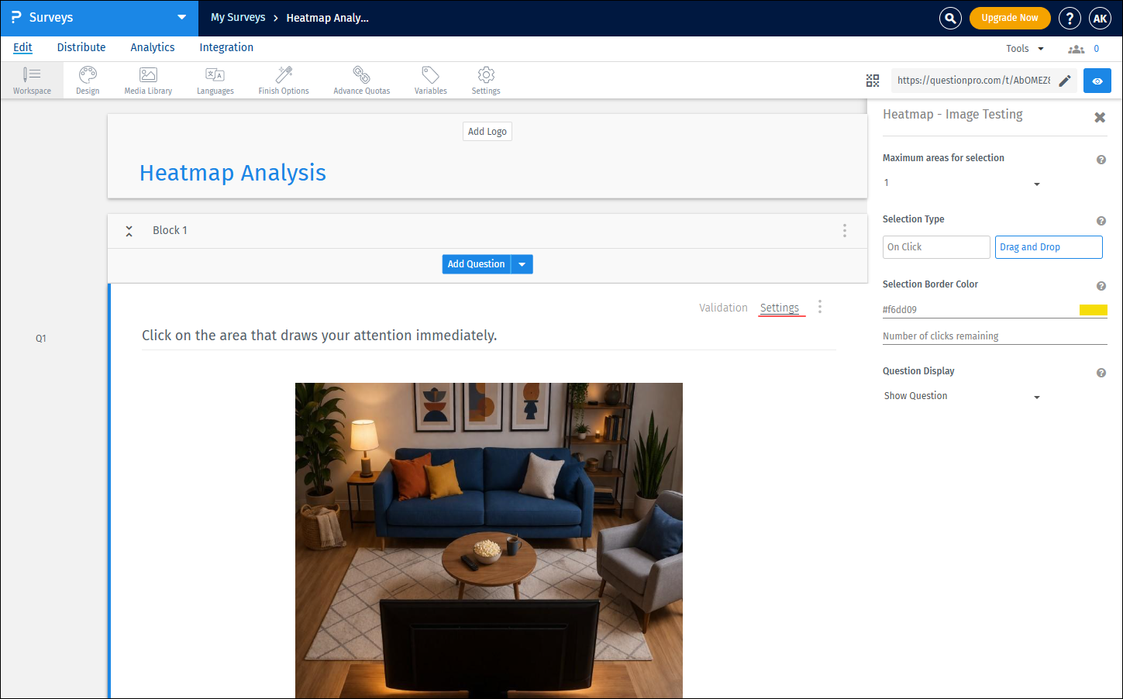
Task: Open the Tools dropdown
Action: coord(1021,48)
